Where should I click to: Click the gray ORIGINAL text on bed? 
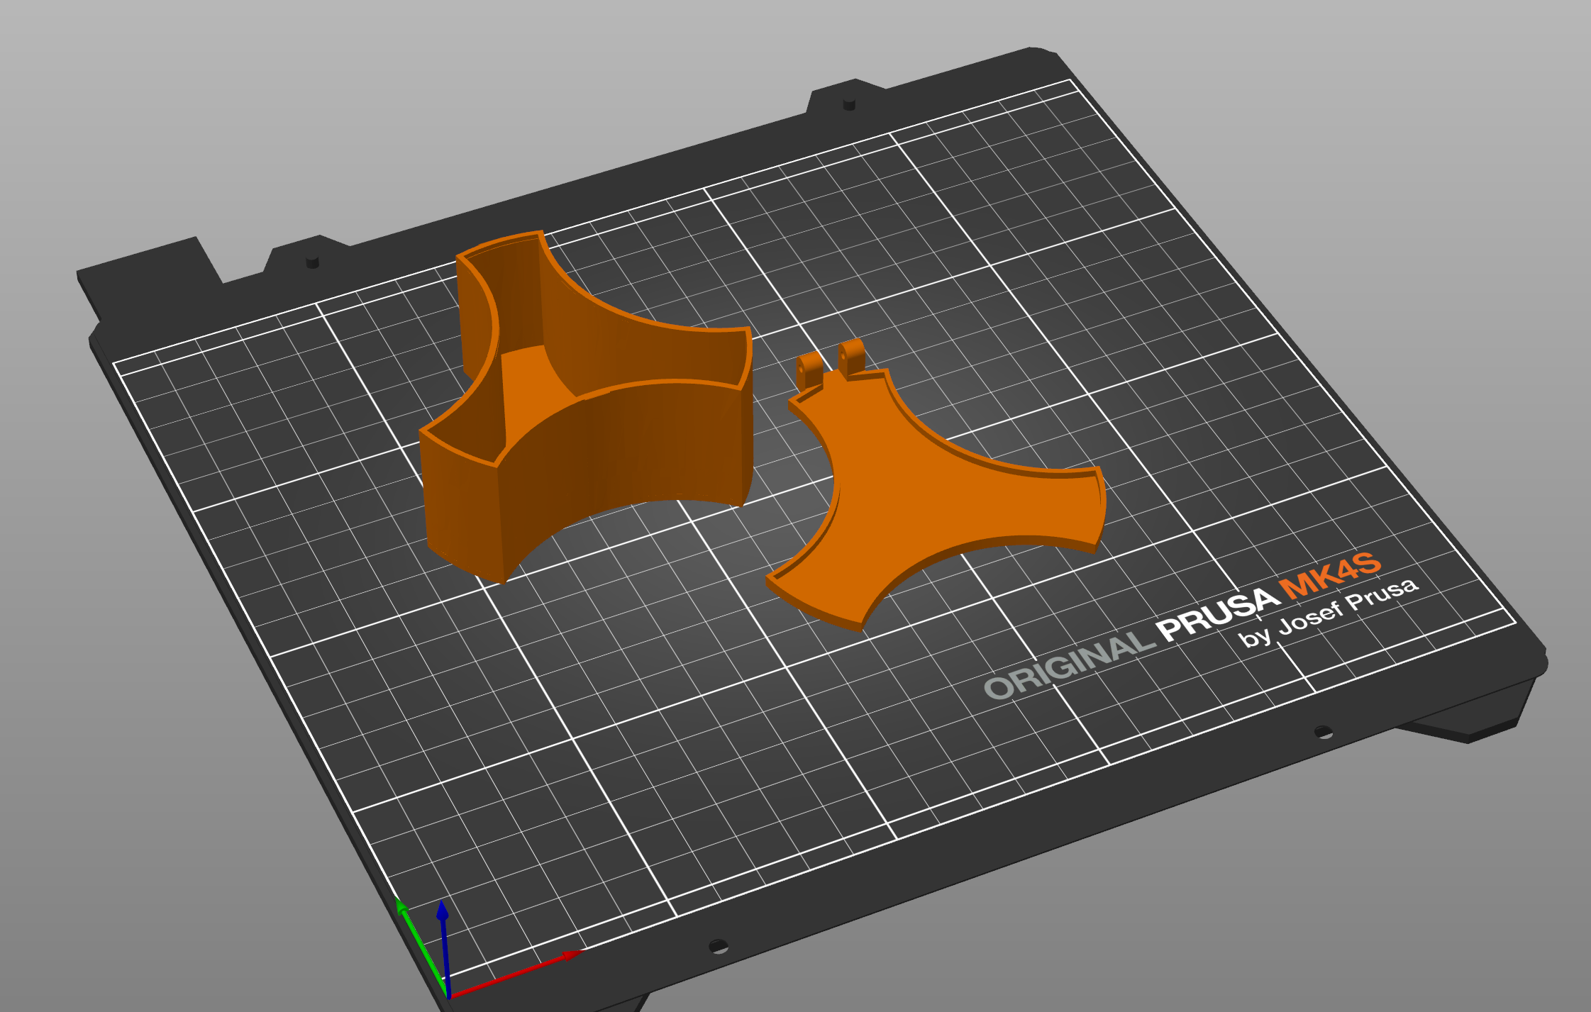(1069, 665)
